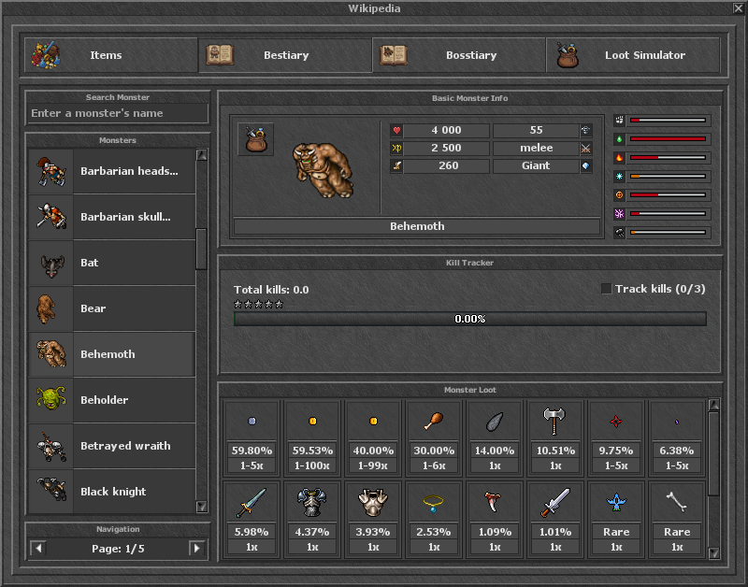
Task: Open the Loot Simulator tab
Action: [x=633, y=55]
